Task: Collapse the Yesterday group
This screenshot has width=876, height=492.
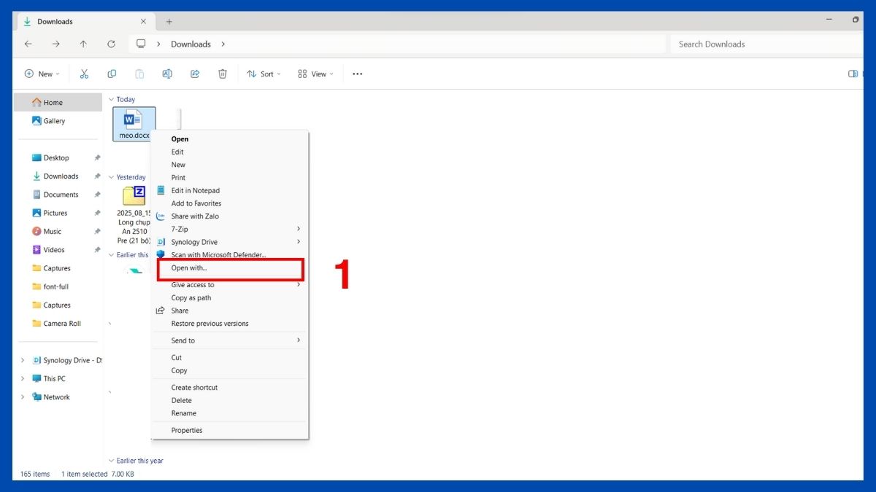Action: [x=111, y=177]
